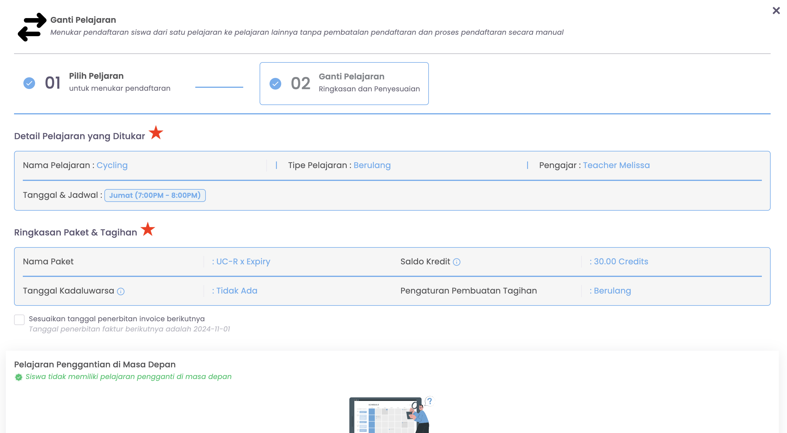Click step 02 blue checkmark icon
The width and height of the screenshot is (787, 433).
click(275, 83)
